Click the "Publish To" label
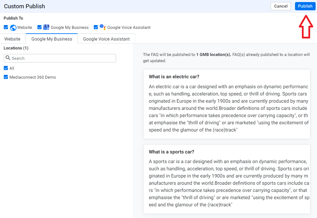Viewport: 317px width, 218px height. (x=13, y=18)
